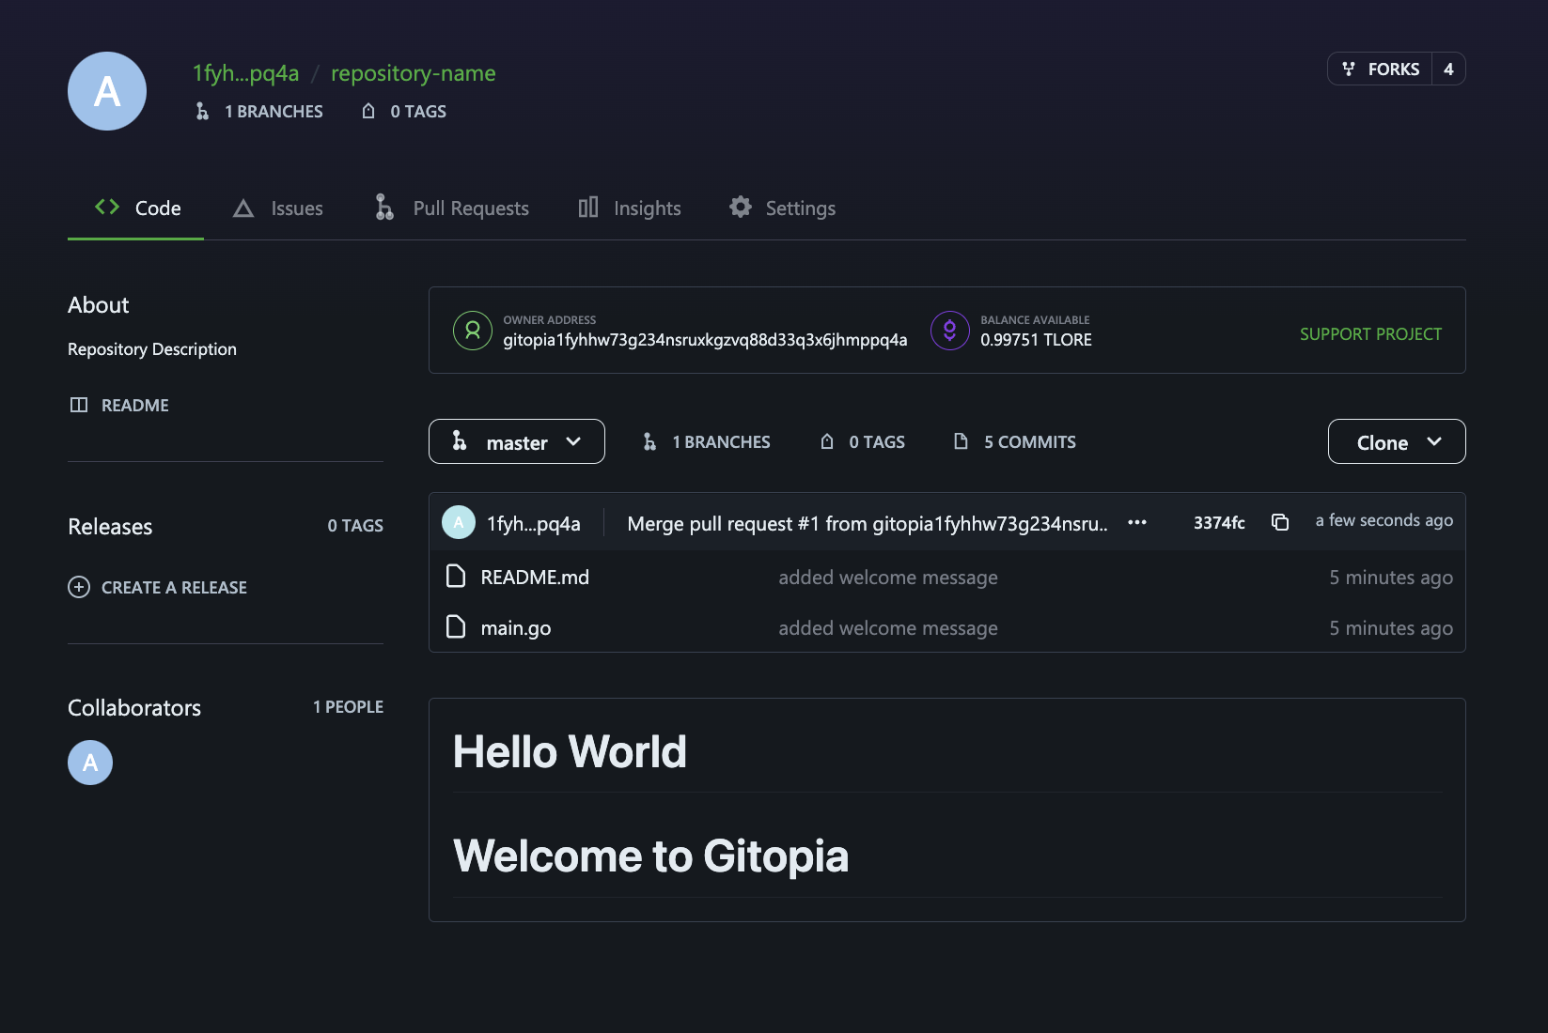Open the Insights tab
Screen dimensions: 1548x1033
point(630,208)
